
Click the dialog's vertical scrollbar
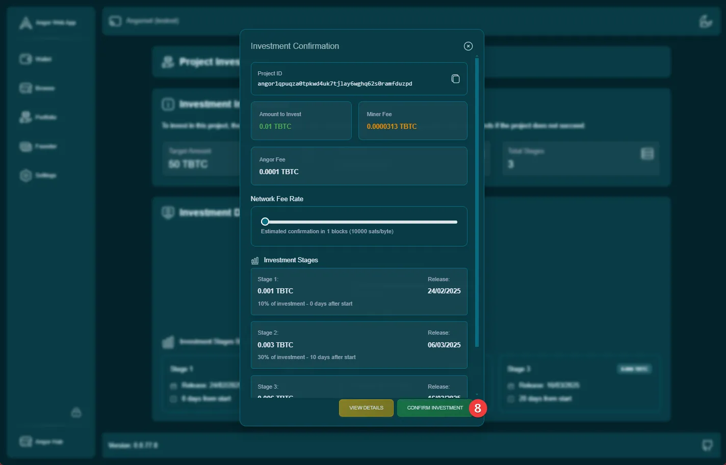(x=477, y=204)
